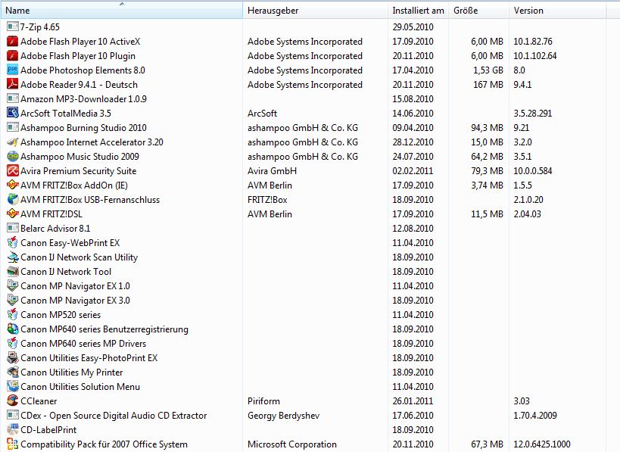The width and height of the screenshot is (620, 452).
Task: Click install date '02.02.2011'
Action: coord(413,171)
